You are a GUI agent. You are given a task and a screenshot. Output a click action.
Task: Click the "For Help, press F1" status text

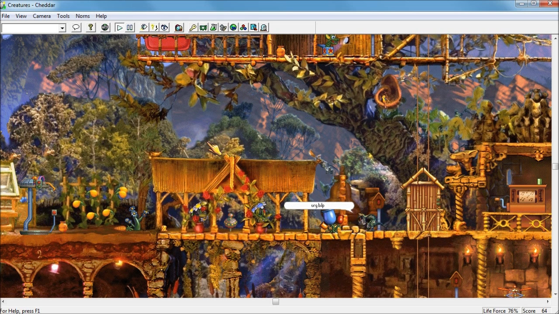point(20,311)
